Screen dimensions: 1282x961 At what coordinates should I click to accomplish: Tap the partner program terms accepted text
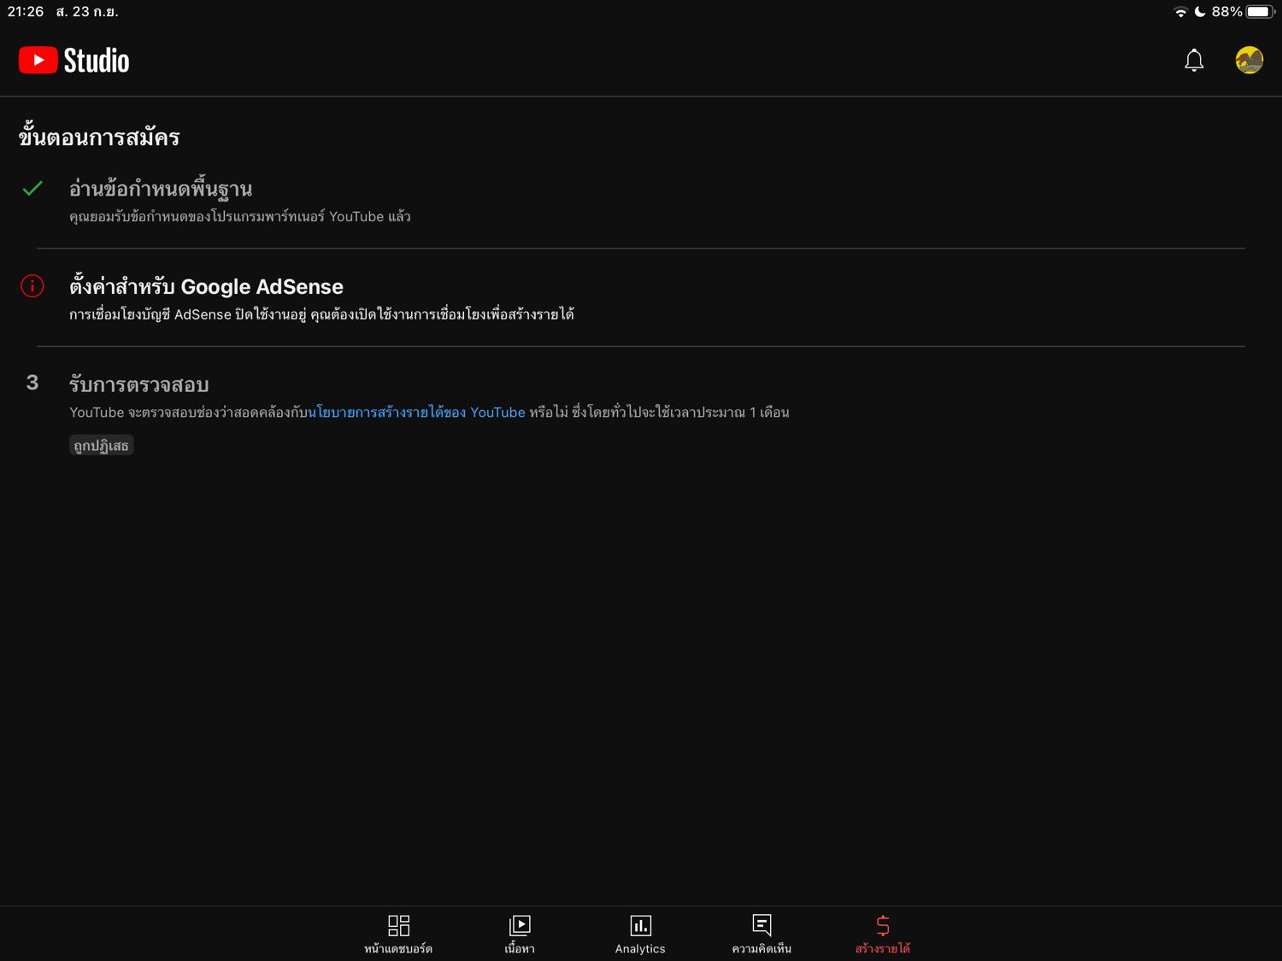click(x=240, y=217)
